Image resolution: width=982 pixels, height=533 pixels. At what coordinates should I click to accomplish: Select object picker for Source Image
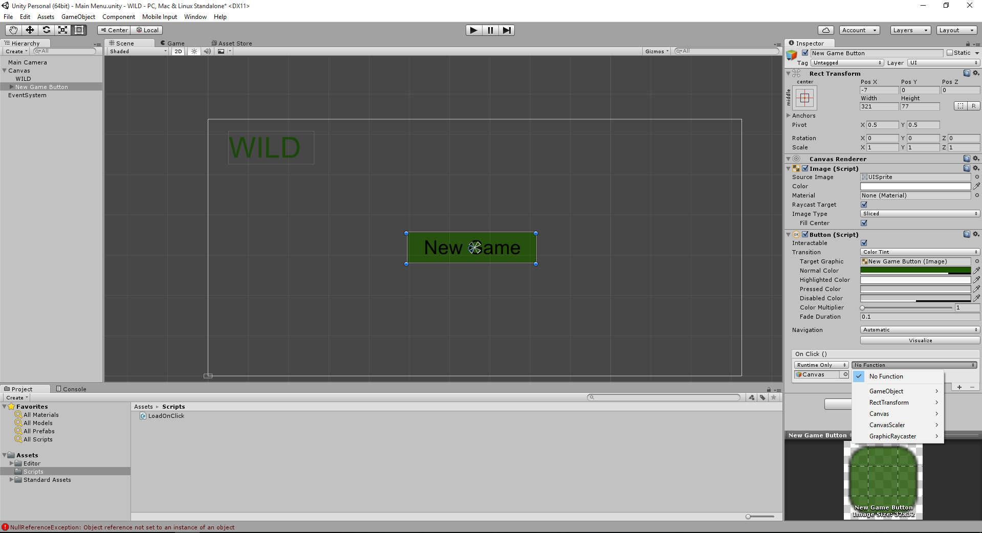click(x=977, y=177)
